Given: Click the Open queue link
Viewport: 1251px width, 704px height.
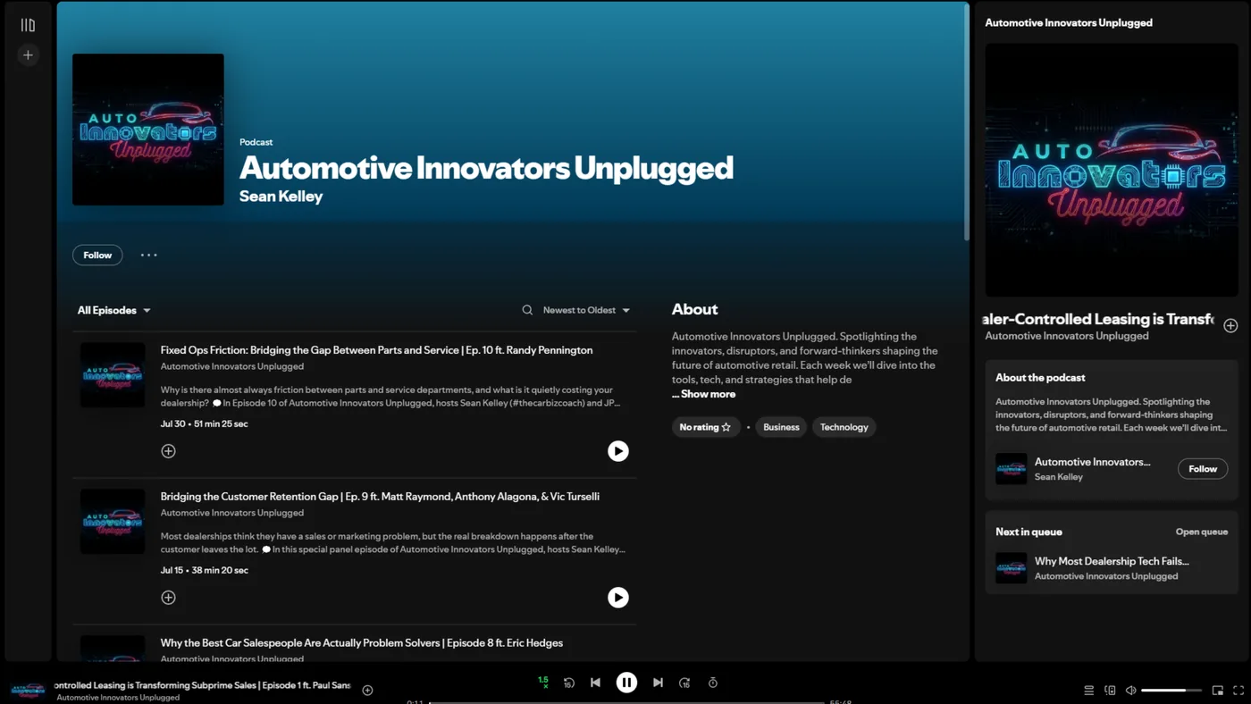Looking at the screenshot, I should tap(1201, 532).
